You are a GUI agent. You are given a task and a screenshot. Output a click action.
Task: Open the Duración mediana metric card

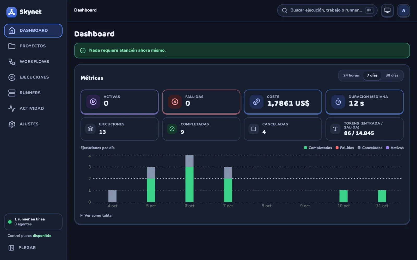point(364,102)
